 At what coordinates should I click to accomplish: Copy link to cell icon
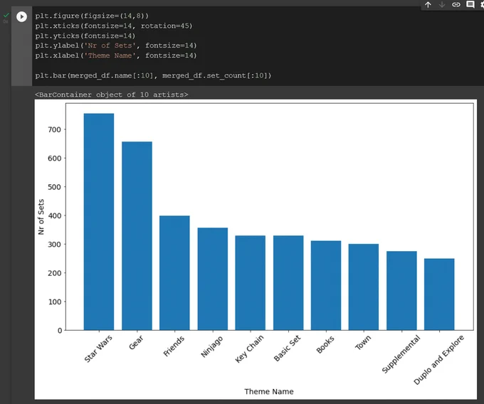[x=456, y=5]
